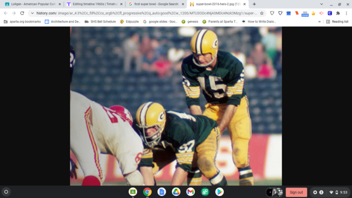Switch to the Lollgen American Popular Culture tab

(33, 4)
